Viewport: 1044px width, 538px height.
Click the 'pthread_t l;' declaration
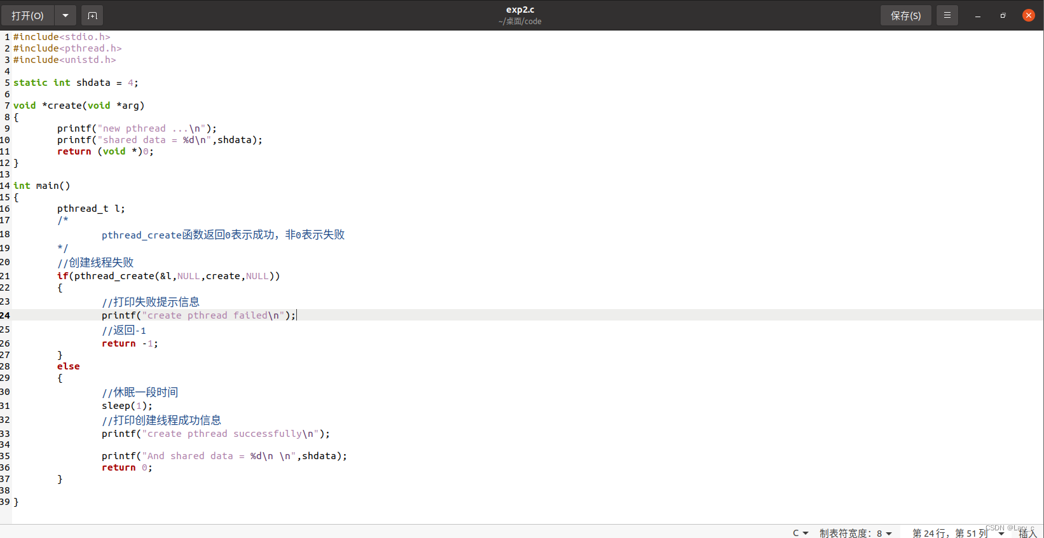point(91,209)
